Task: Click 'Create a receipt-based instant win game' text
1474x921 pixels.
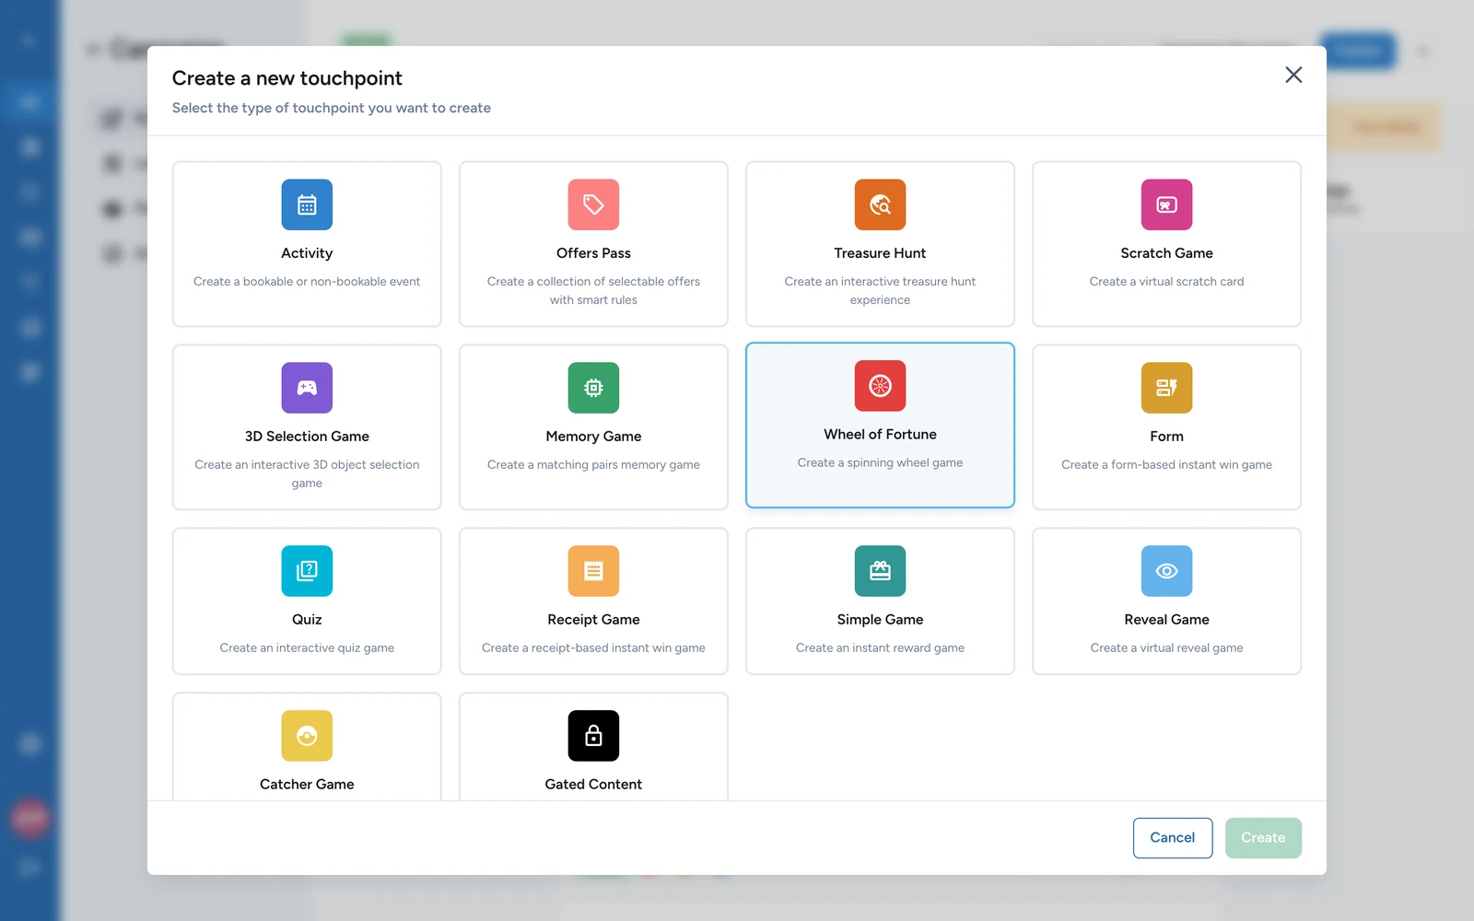Action: click(593, 648)
